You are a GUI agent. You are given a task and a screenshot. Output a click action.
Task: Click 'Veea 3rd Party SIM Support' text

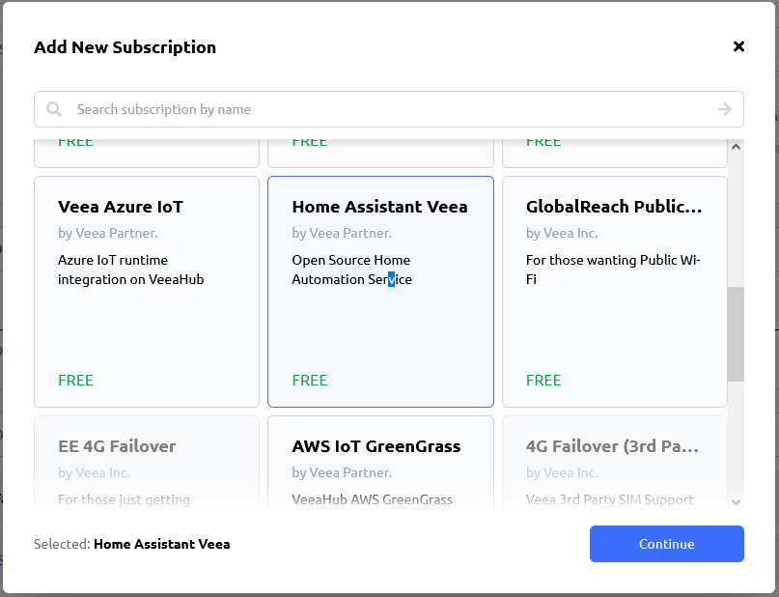[609, 499]
